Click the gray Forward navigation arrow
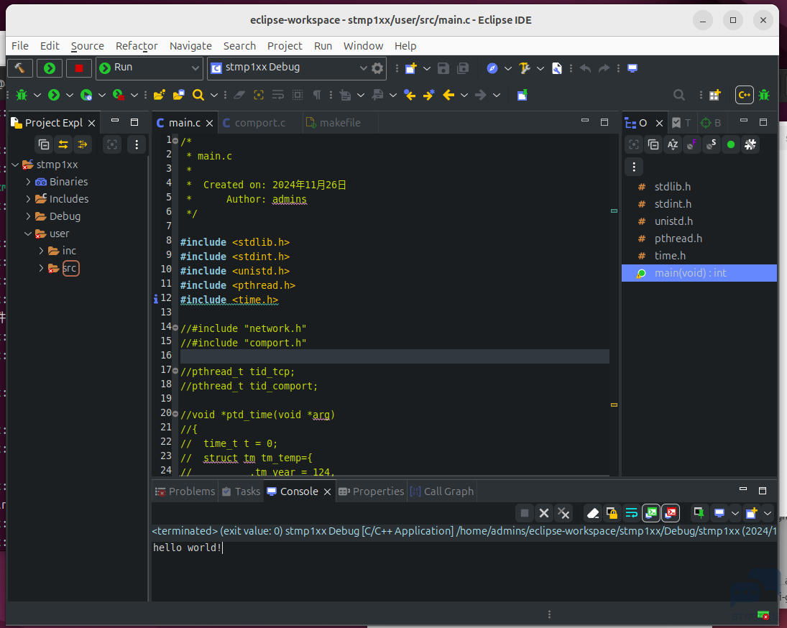The image size is (787, 628). click(x=480, y=95)
